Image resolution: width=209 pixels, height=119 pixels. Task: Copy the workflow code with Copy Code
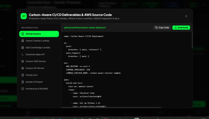(162, 27)
